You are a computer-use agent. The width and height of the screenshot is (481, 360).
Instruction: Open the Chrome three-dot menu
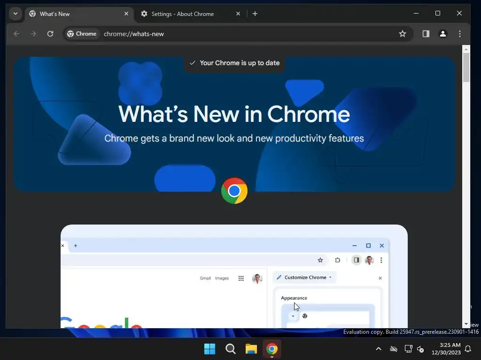[459, 34]
